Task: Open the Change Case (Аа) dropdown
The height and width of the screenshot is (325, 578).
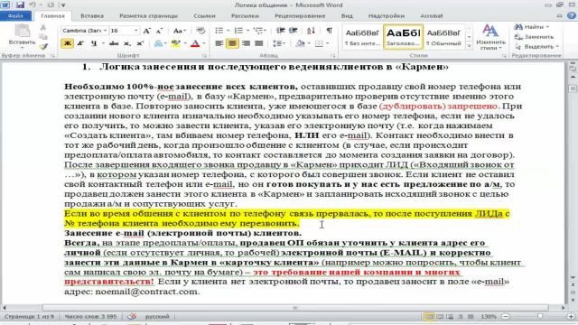Action: coord(180,31)
